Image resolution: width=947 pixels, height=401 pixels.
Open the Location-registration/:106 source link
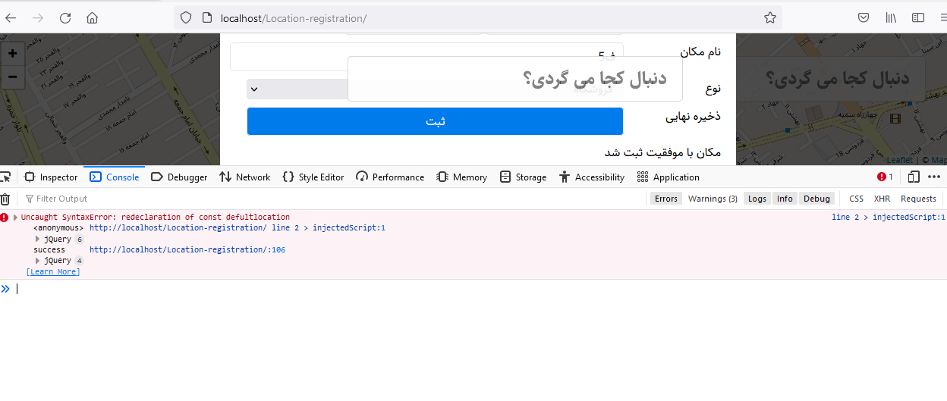click(x=187, y=249)
